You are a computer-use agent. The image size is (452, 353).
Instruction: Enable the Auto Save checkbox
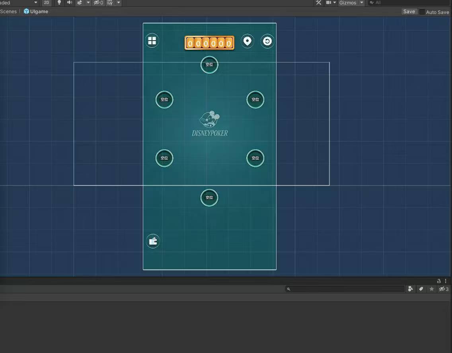pyautogui.click(x=422, y=12)
